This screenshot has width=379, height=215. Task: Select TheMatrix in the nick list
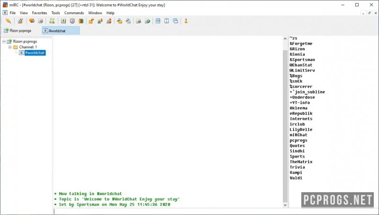tap(301, 162)
